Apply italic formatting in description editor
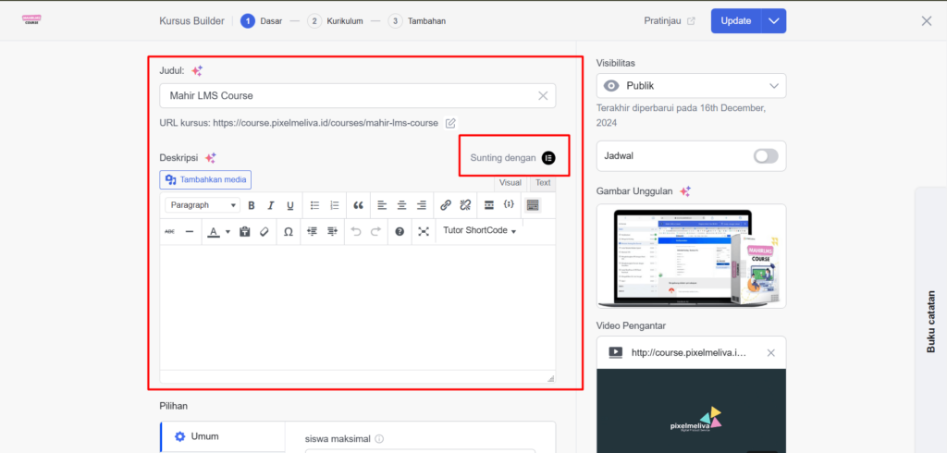This screenshot has height=453, width=947. pos(271,205)
